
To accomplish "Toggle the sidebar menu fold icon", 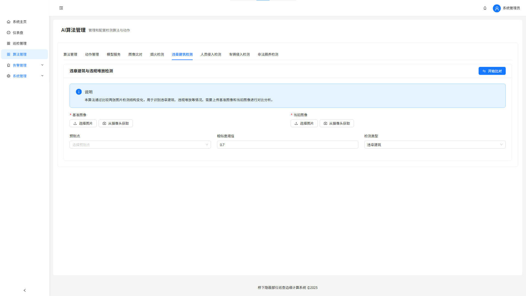I will click(61, 8).
